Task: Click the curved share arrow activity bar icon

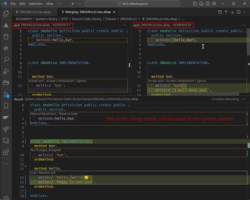Action: [6, 48]
